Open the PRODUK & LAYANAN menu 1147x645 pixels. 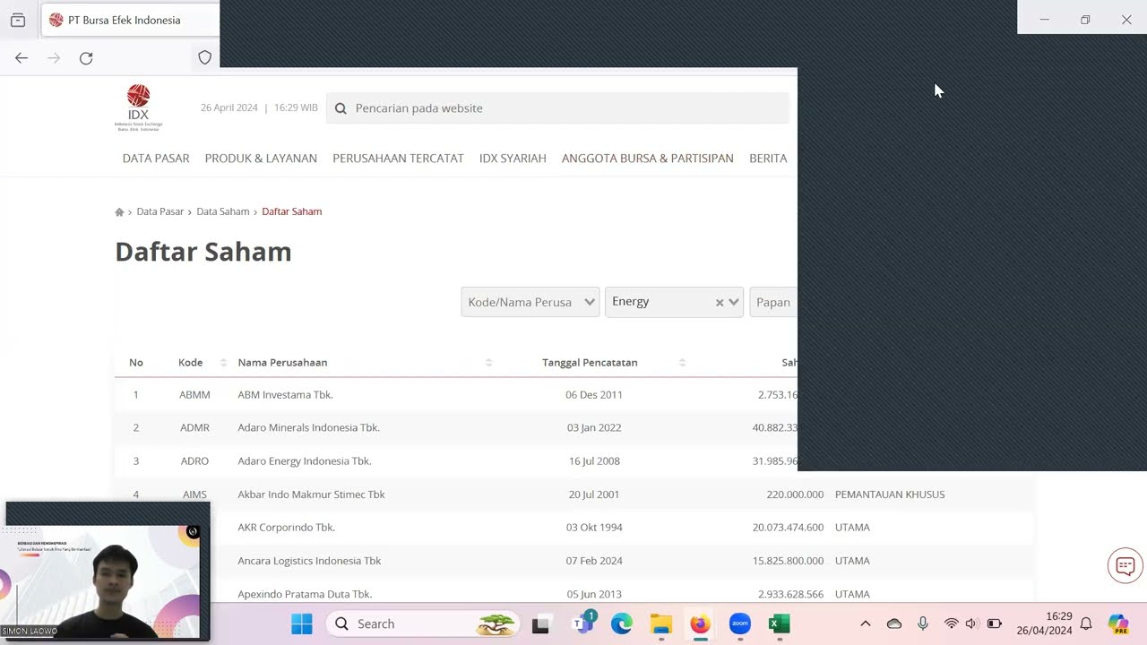point(261,159)
